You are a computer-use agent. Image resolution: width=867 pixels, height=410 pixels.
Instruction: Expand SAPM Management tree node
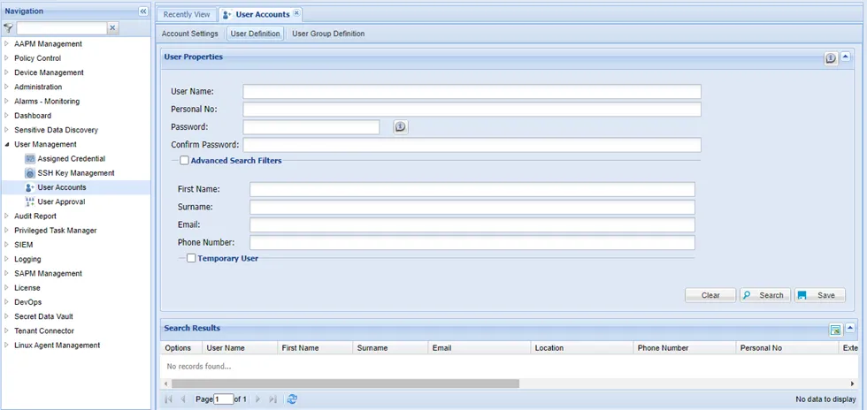click(7, 274)
